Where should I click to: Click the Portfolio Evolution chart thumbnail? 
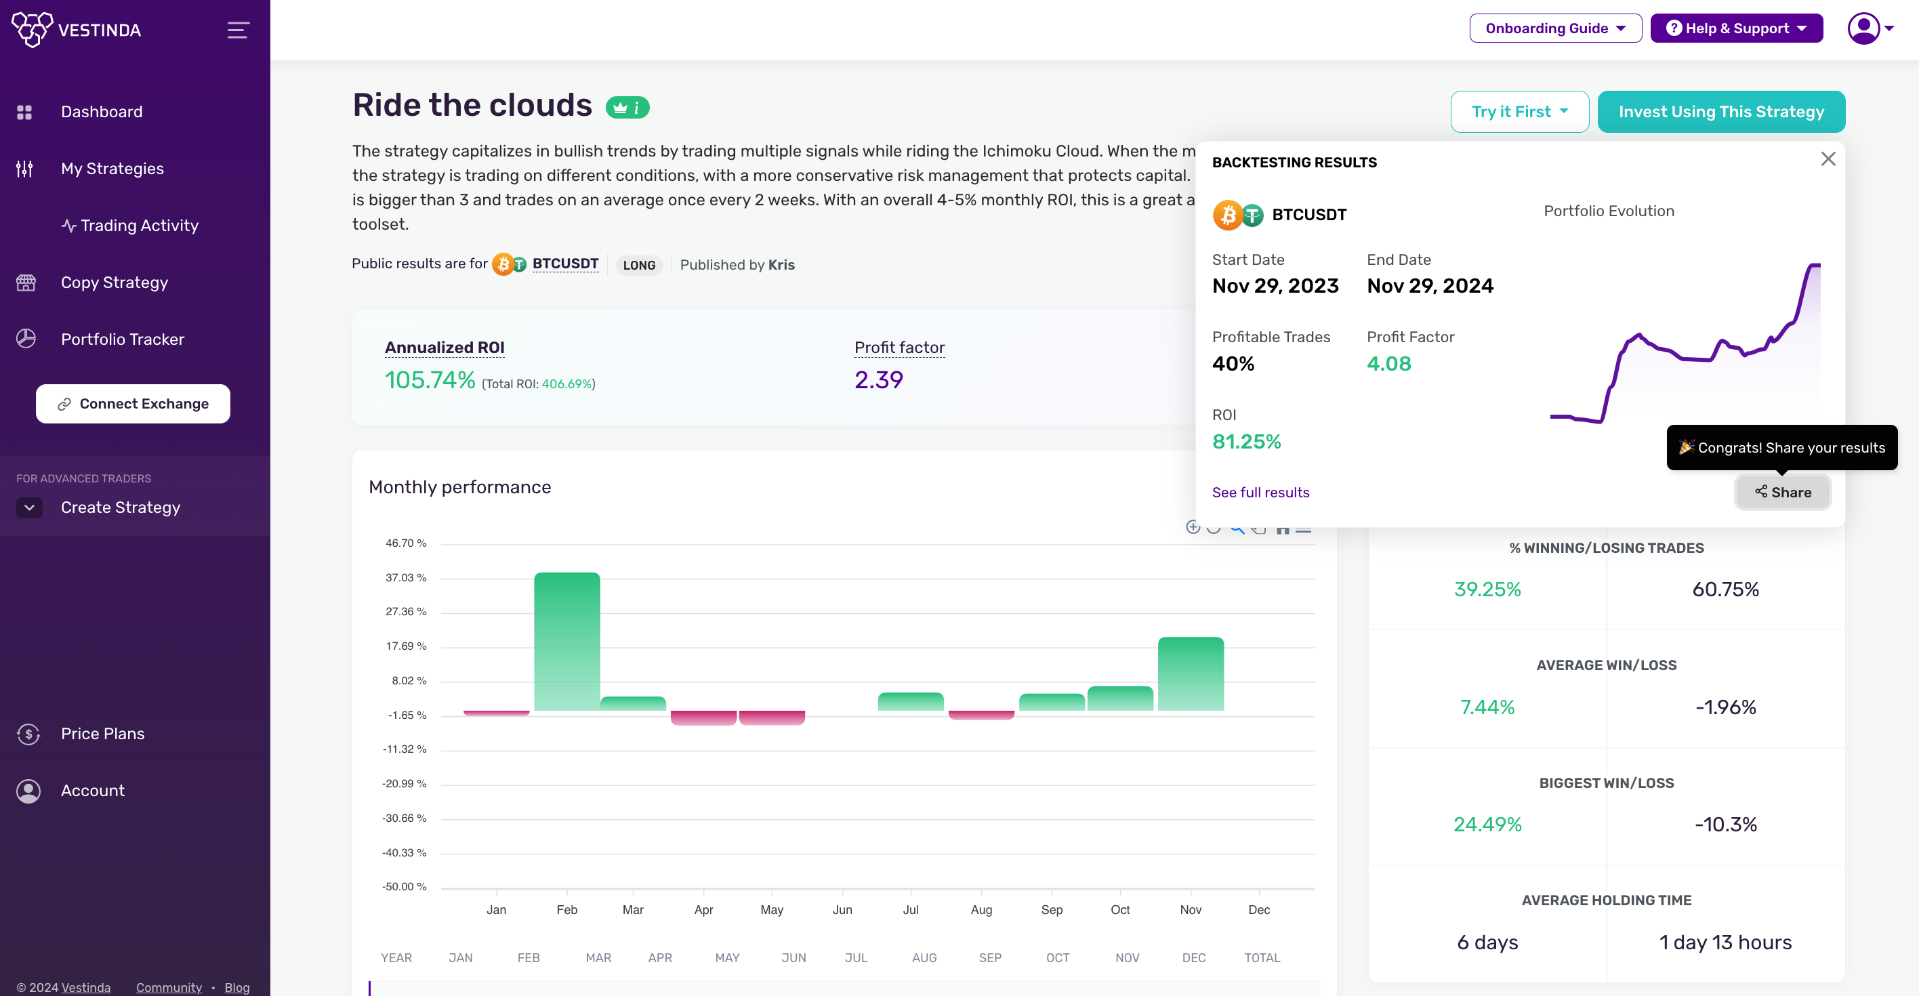pyautogui.click(x=1685, y=343)
